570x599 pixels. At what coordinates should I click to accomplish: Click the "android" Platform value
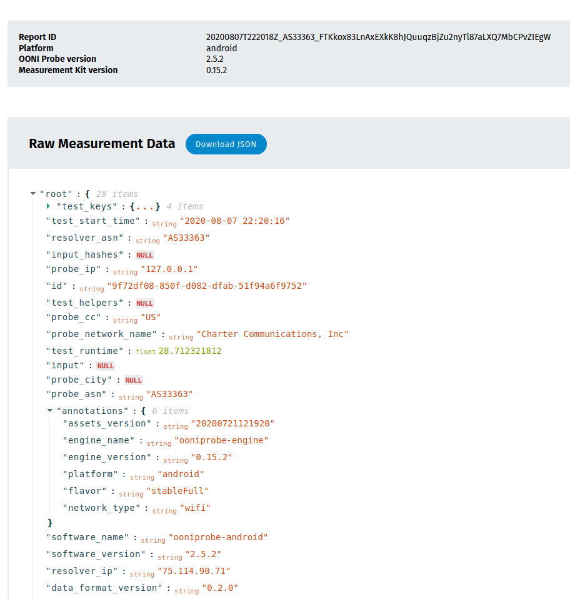click(221, 48)
